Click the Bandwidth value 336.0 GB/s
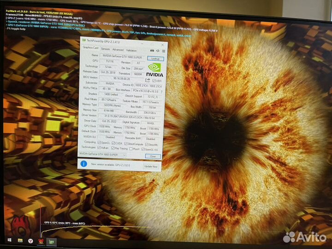The height and width of the screenshot is (249, 332). 150,113
